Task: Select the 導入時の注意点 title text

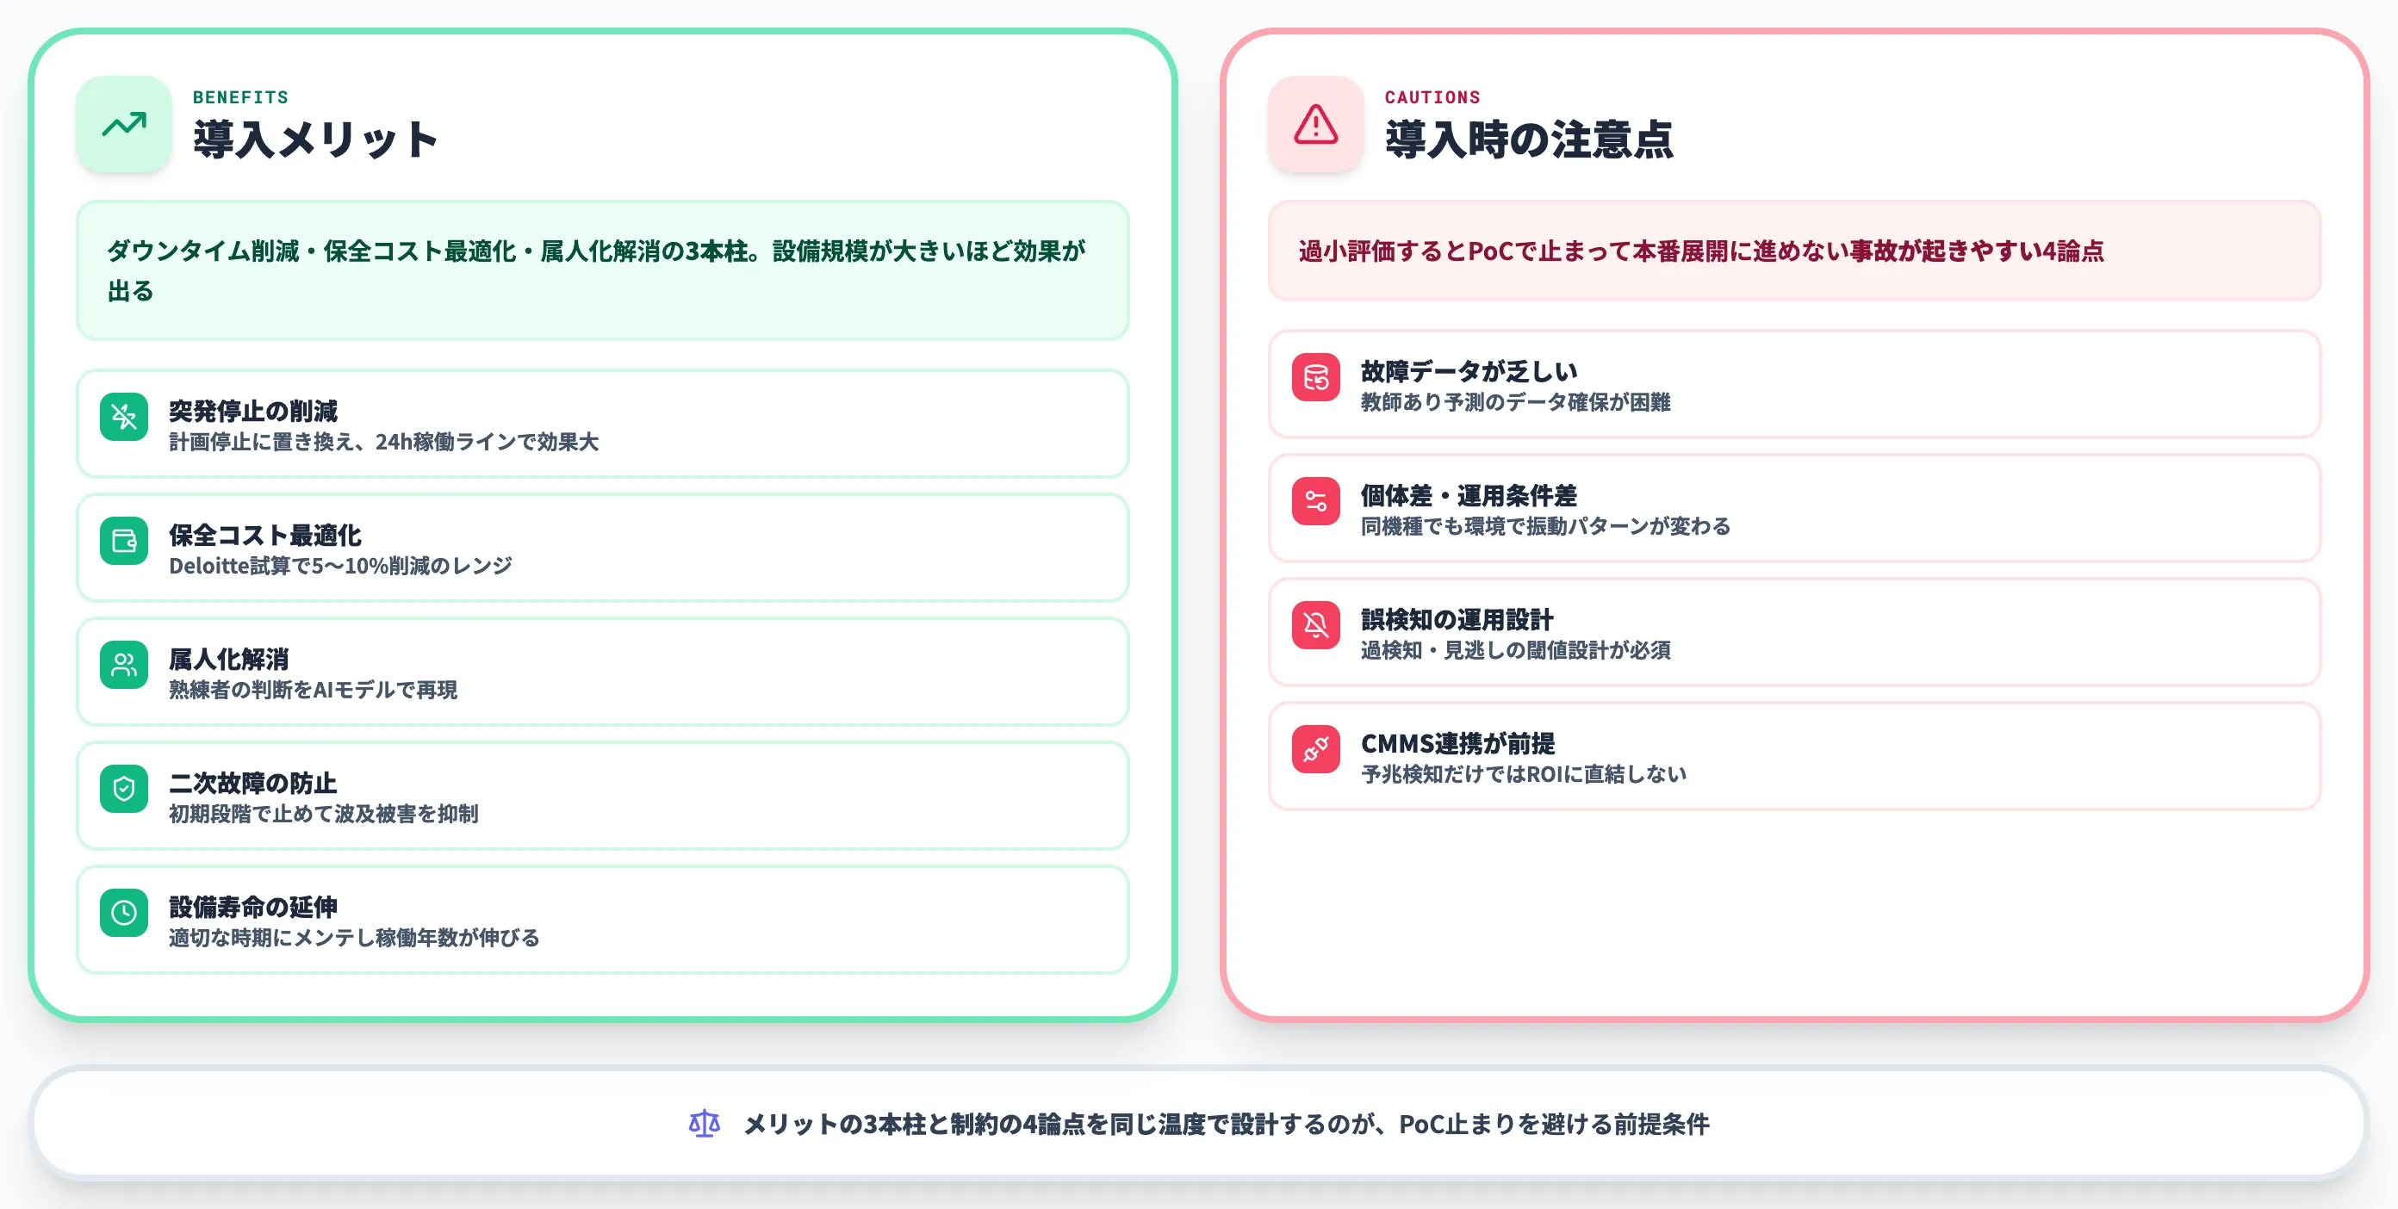Action: coord(1531,139)
